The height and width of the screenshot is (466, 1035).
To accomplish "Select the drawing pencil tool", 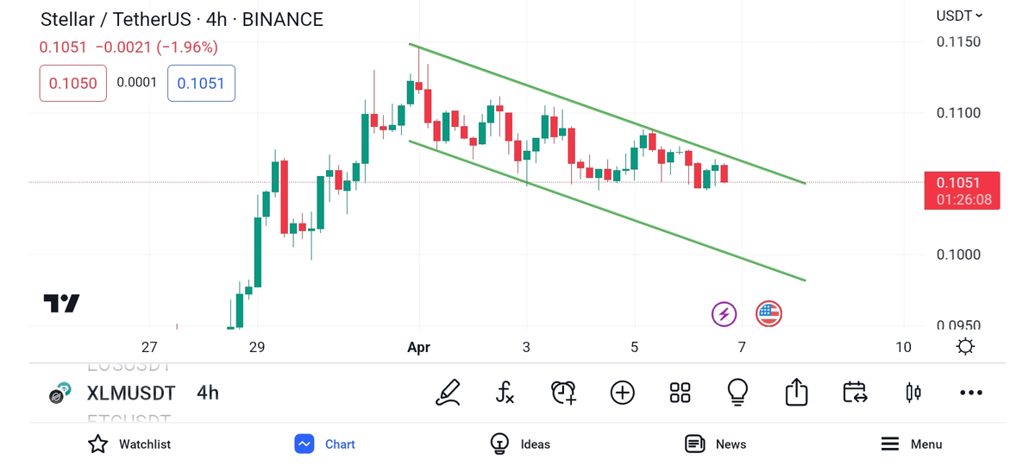I will (448, 393).
